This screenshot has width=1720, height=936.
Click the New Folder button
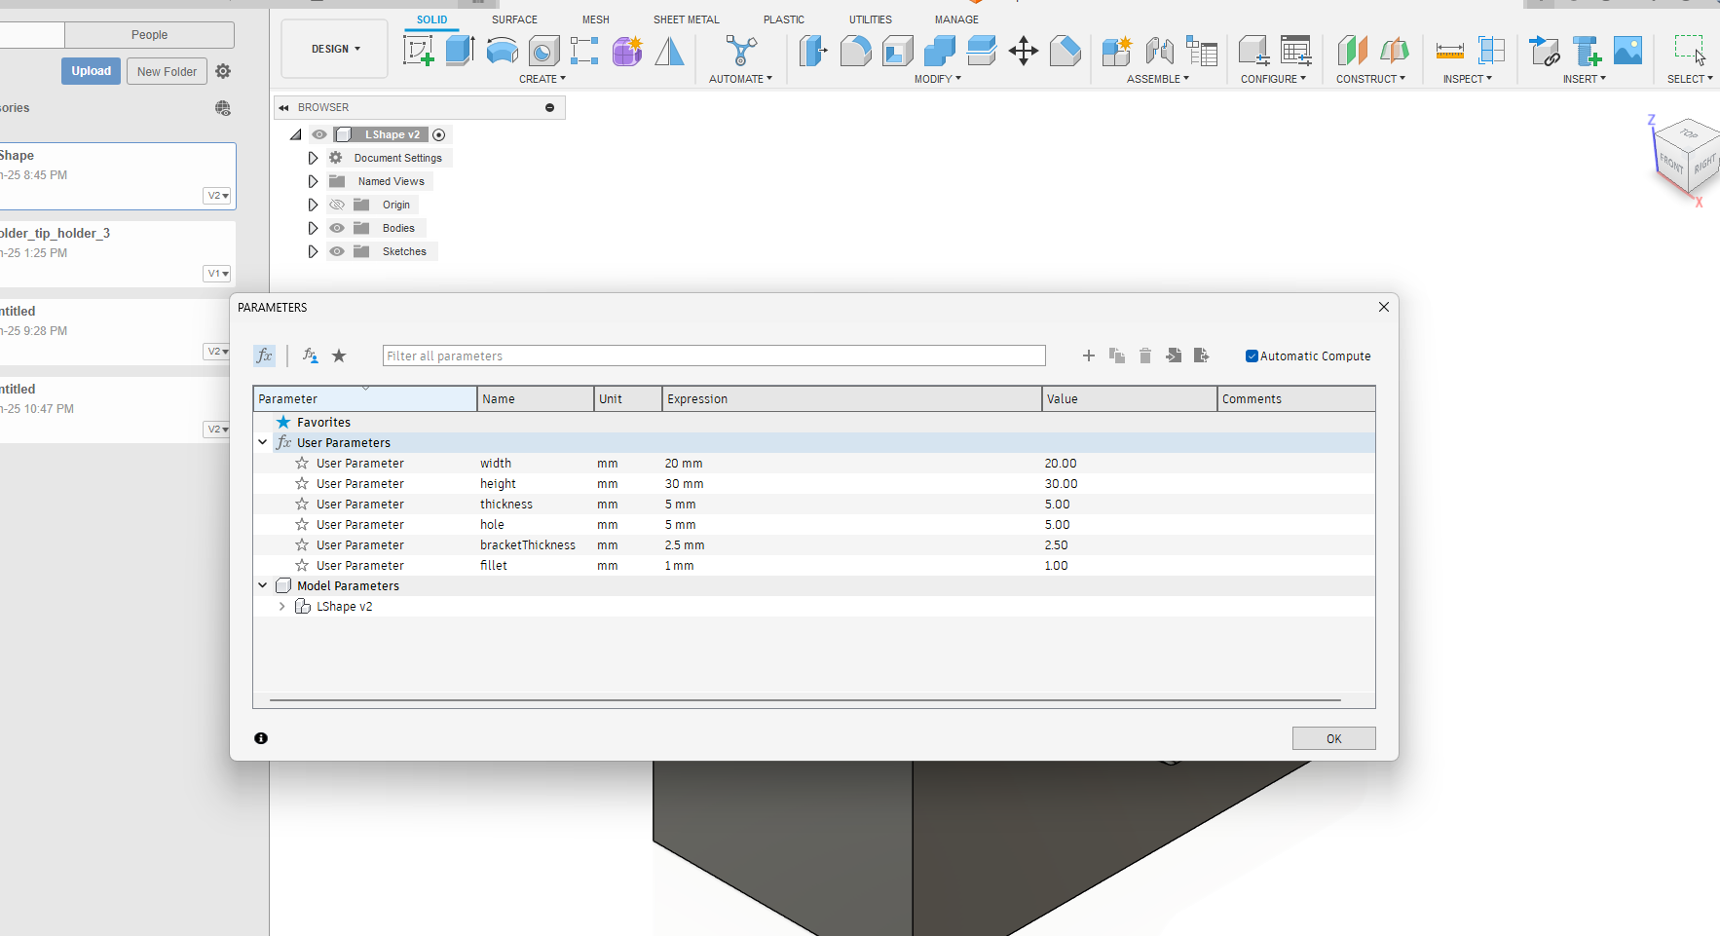point(167,71)
